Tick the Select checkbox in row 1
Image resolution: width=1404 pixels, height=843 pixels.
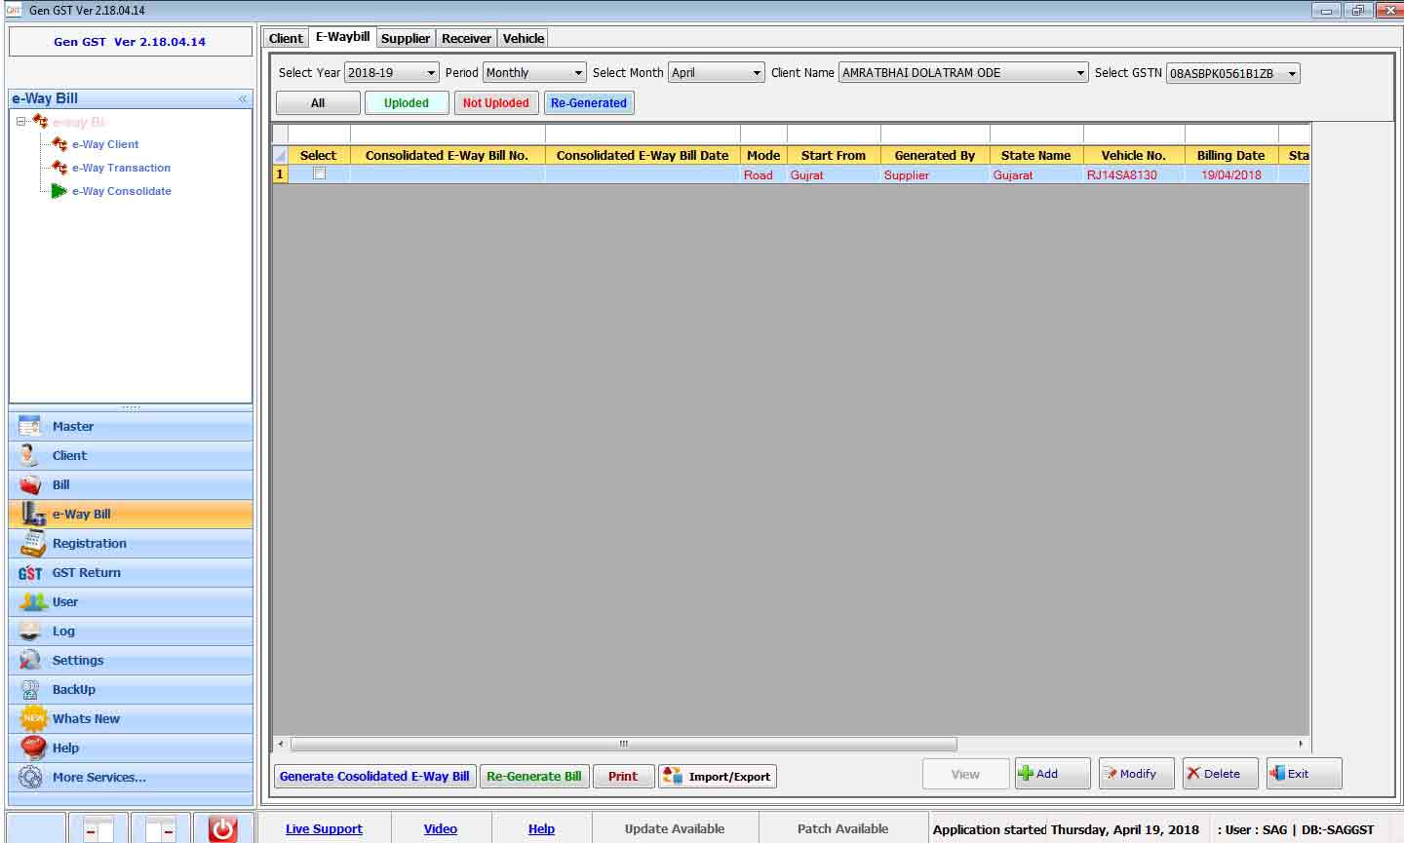click(x=319, y=173)
